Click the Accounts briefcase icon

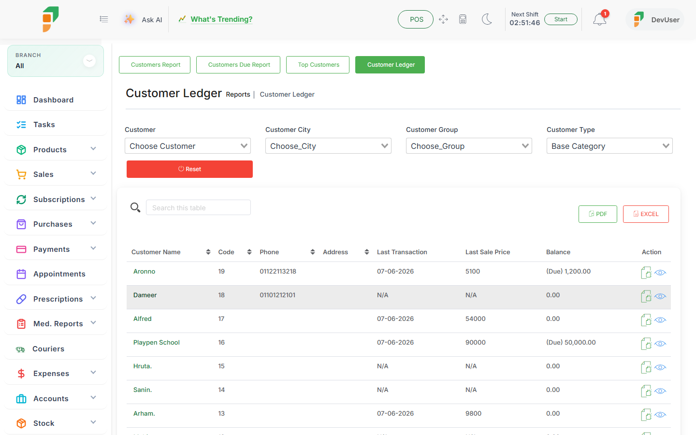point(21,399)
